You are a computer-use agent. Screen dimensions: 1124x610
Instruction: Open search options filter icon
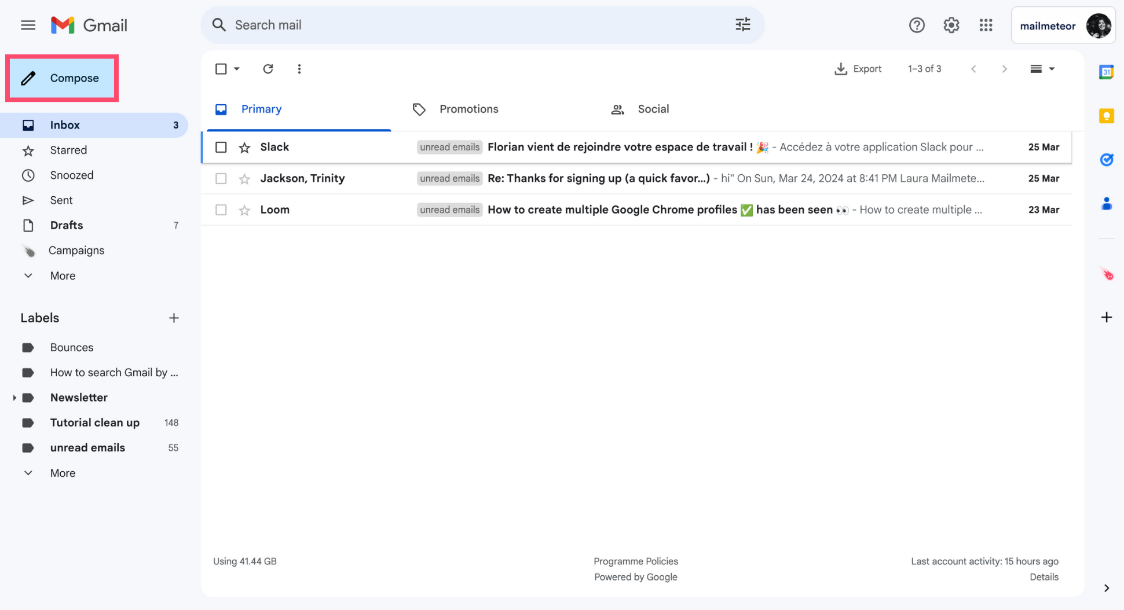coord(742,25)
